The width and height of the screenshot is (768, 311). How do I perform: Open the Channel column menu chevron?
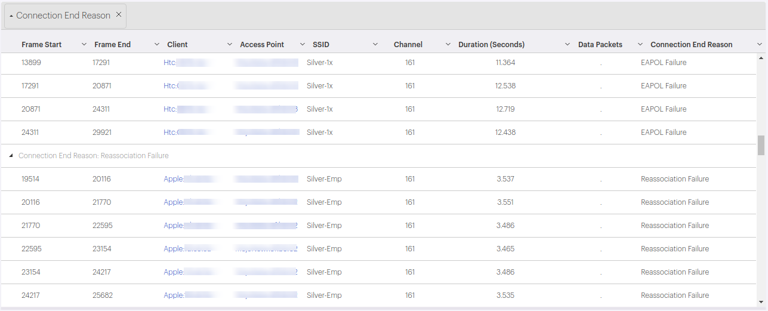(448, 45)
